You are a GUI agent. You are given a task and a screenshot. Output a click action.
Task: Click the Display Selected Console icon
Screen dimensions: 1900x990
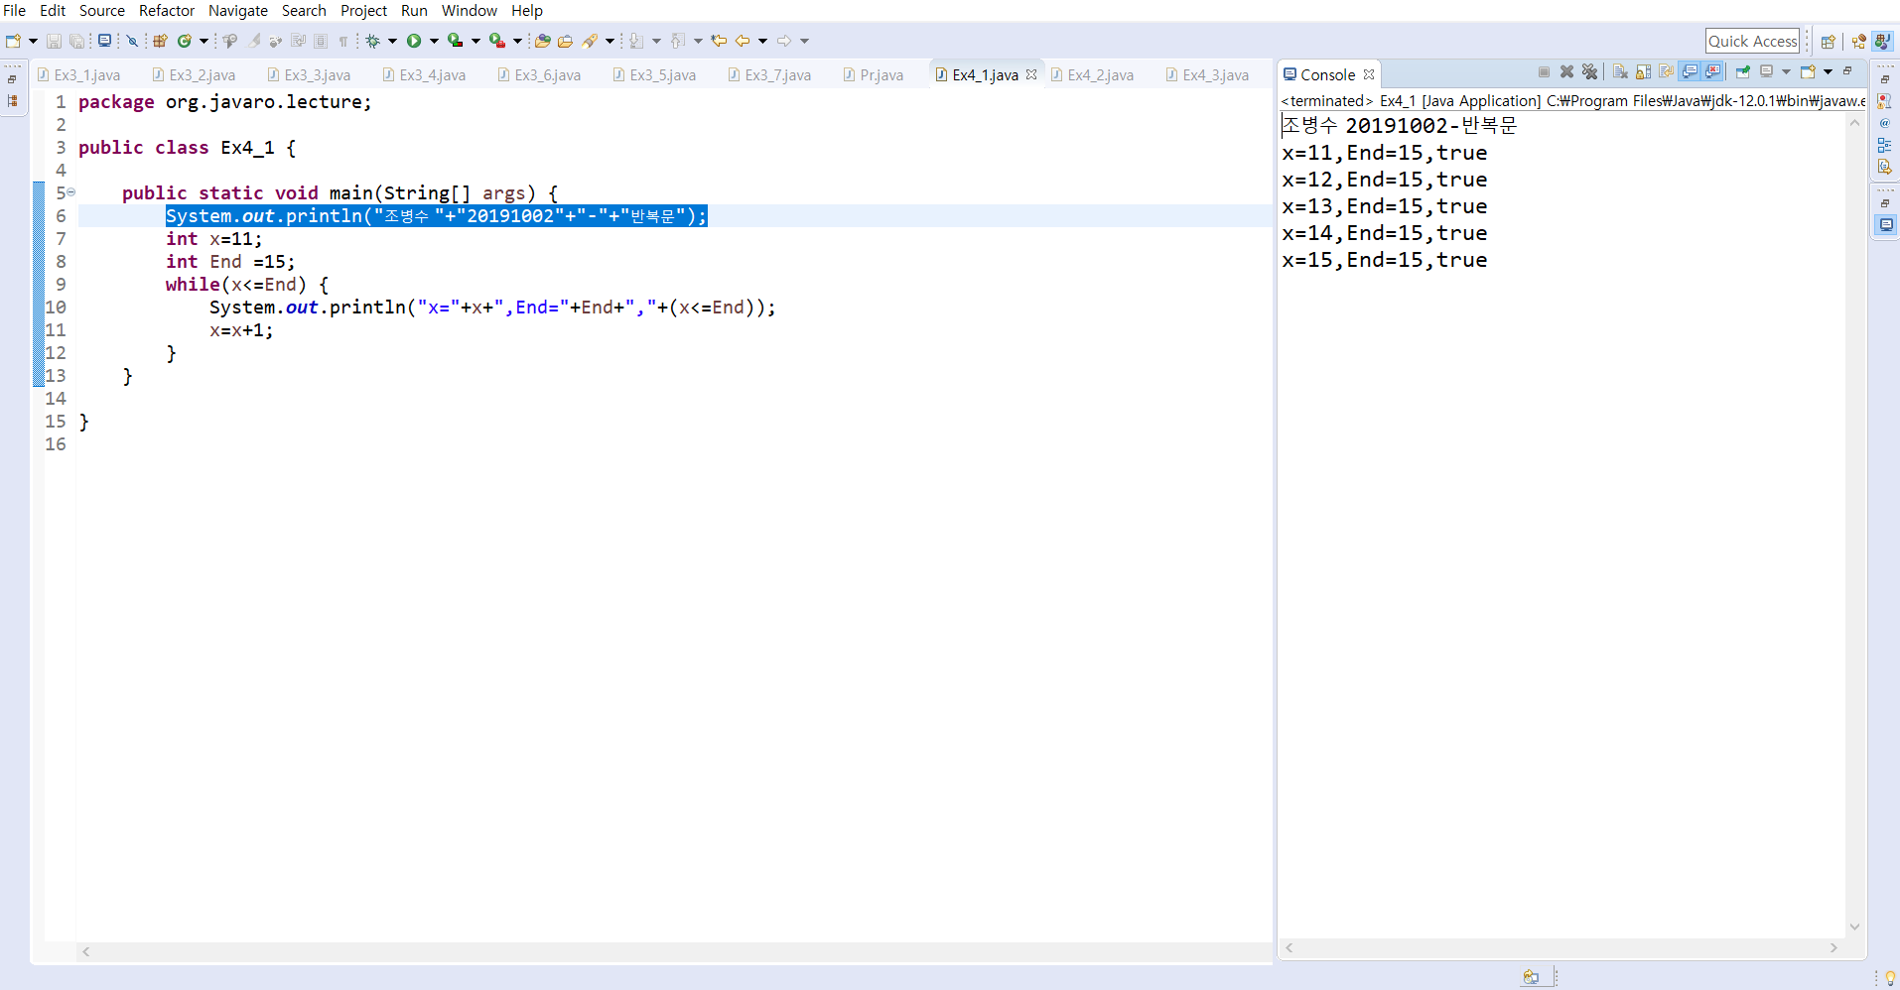pyautogui.click(x=1766, y=71)
